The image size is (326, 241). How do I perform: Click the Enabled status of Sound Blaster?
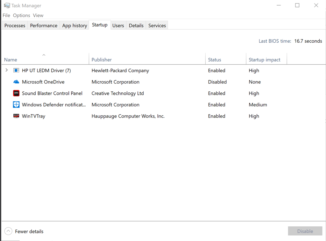click(x=216, y=93)
